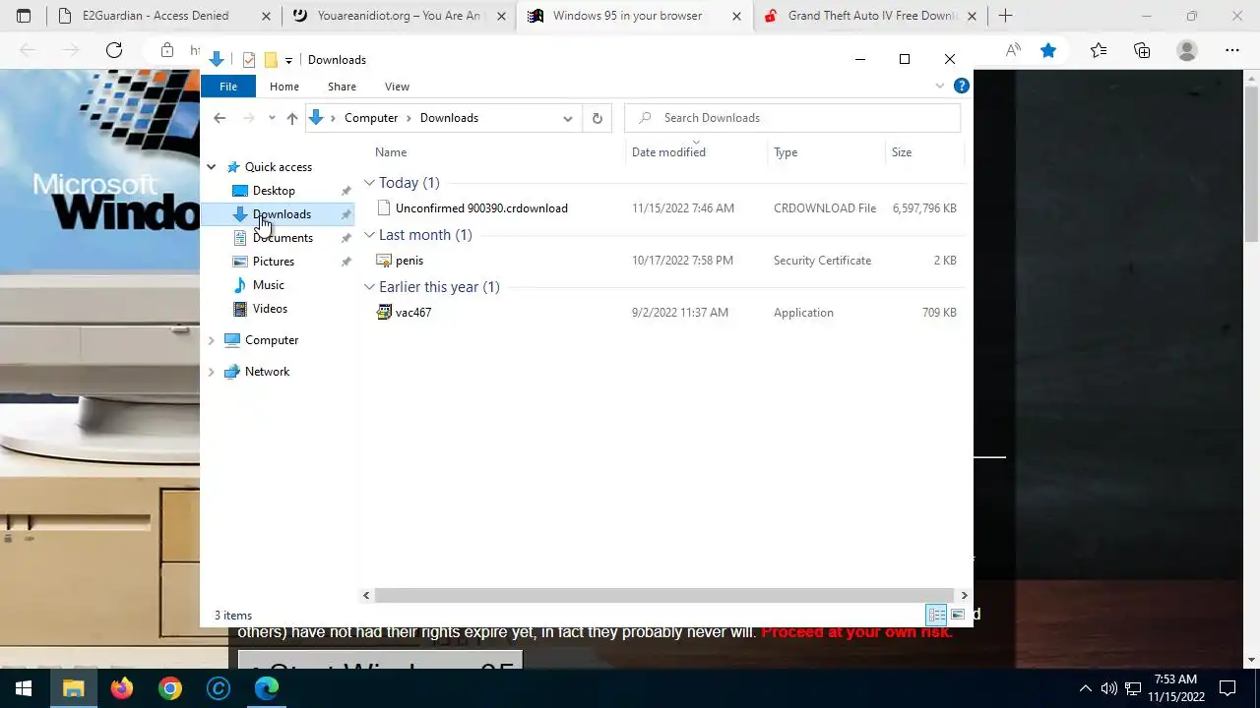Open Explorer Help question mark icon
The height and width of the screenshot is (708, 1260).
point(962,87)
